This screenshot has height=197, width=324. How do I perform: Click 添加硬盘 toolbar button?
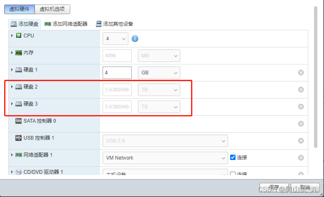point(25,24)
